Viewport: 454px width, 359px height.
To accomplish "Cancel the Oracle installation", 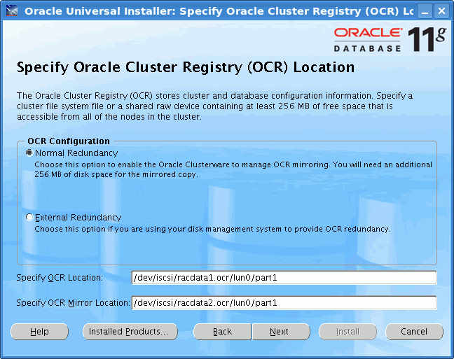I will coord(414,332).
